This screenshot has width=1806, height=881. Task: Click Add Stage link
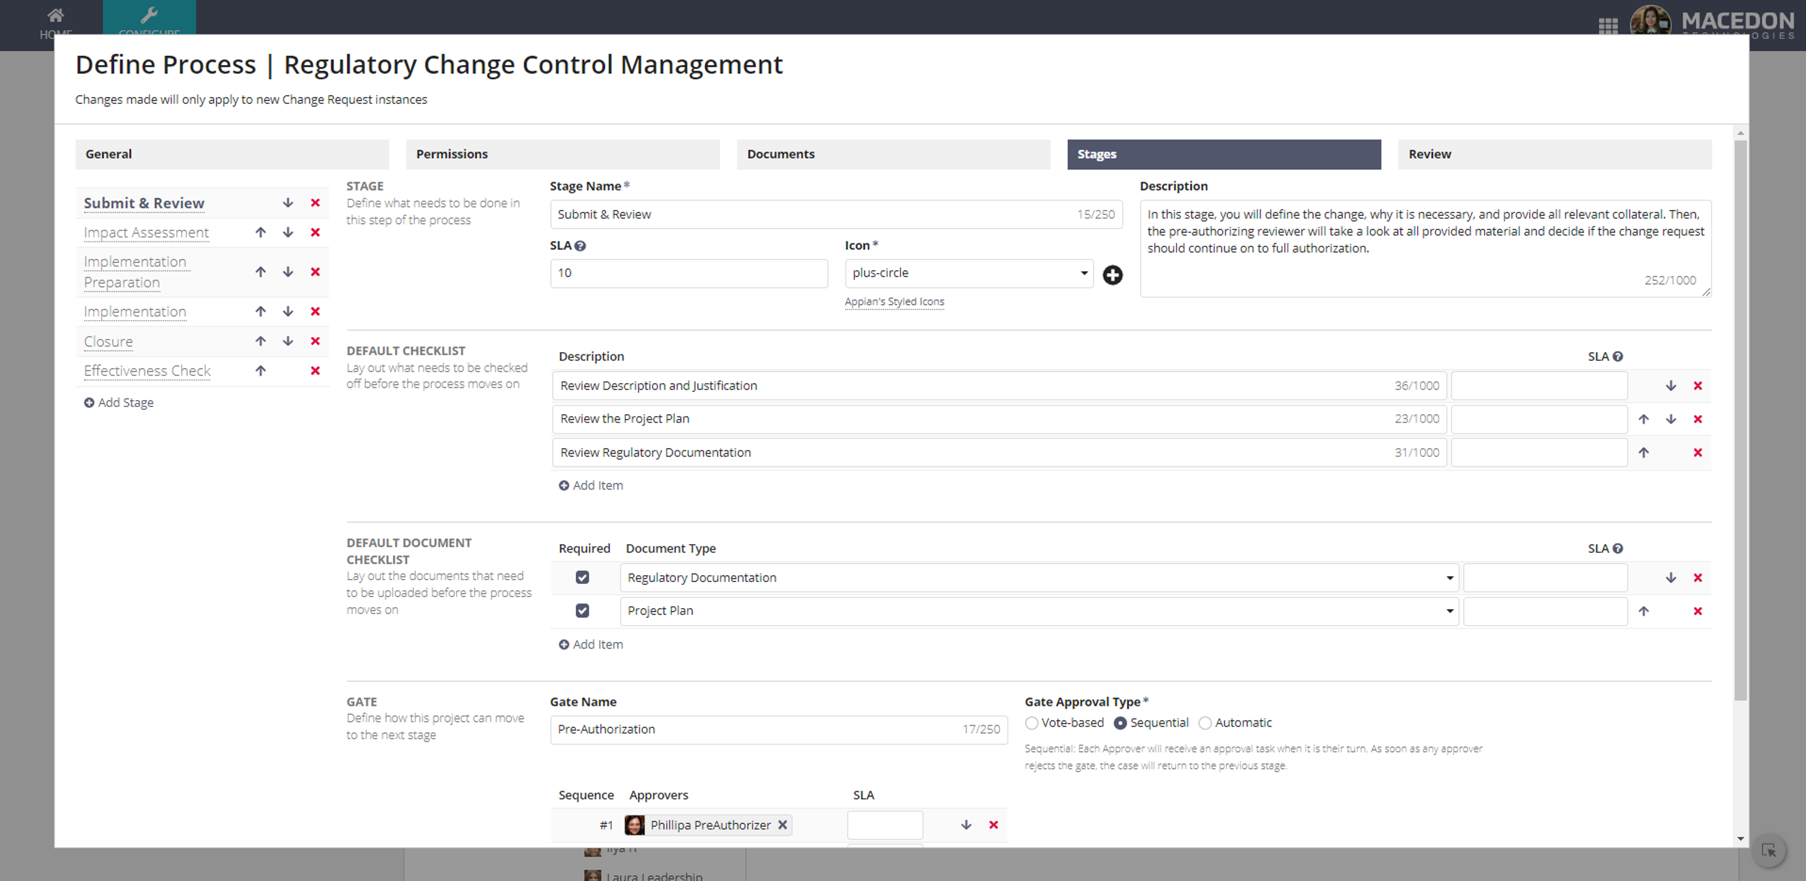tap(119, 403)
